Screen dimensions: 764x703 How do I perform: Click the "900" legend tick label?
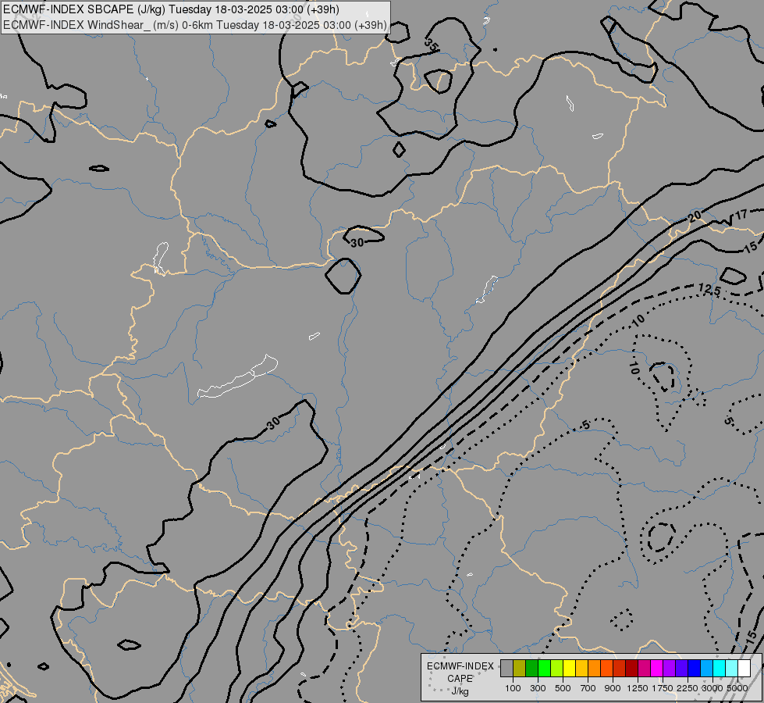[613, 688]
